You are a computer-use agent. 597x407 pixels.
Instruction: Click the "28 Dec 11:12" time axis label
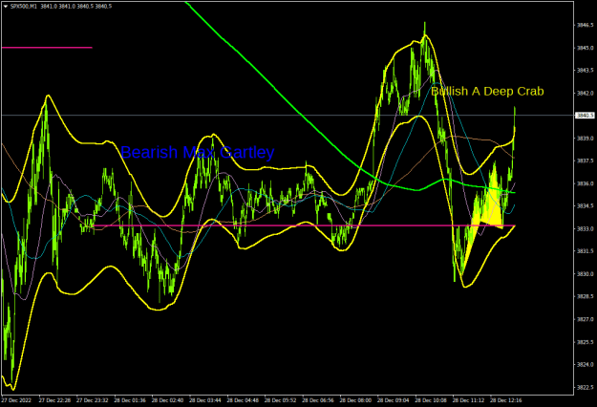point(468,400)
